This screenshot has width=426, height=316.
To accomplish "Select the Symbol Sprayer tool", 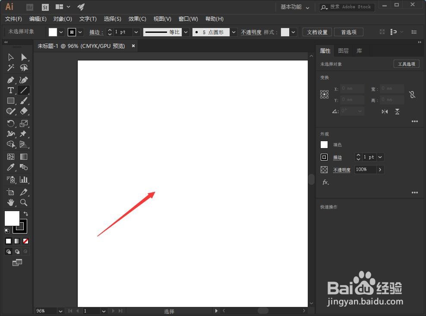I will pos(11,179).
